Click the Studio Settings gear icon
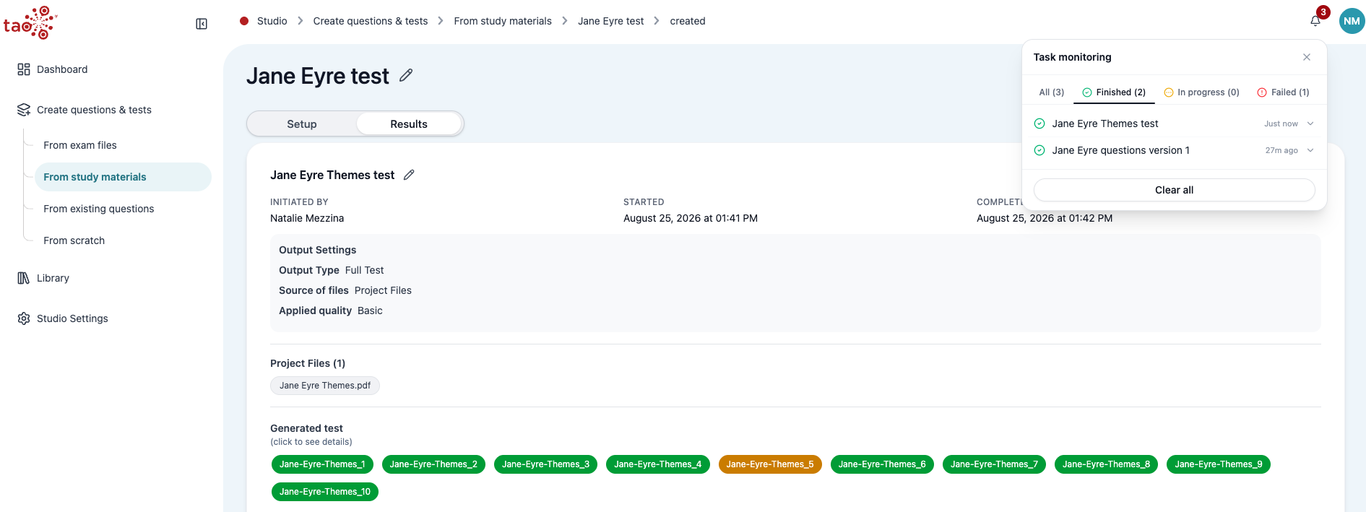The width and height of the screenshot is (1366, 512). pyautogui.click(x=24, y=318)
